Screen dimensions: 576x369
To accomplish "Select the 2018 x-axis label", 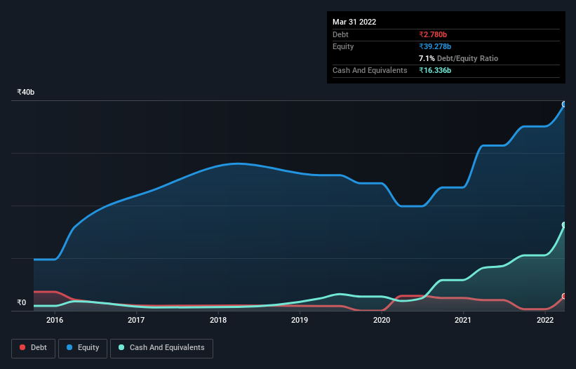I will click(x=218, y=320).
